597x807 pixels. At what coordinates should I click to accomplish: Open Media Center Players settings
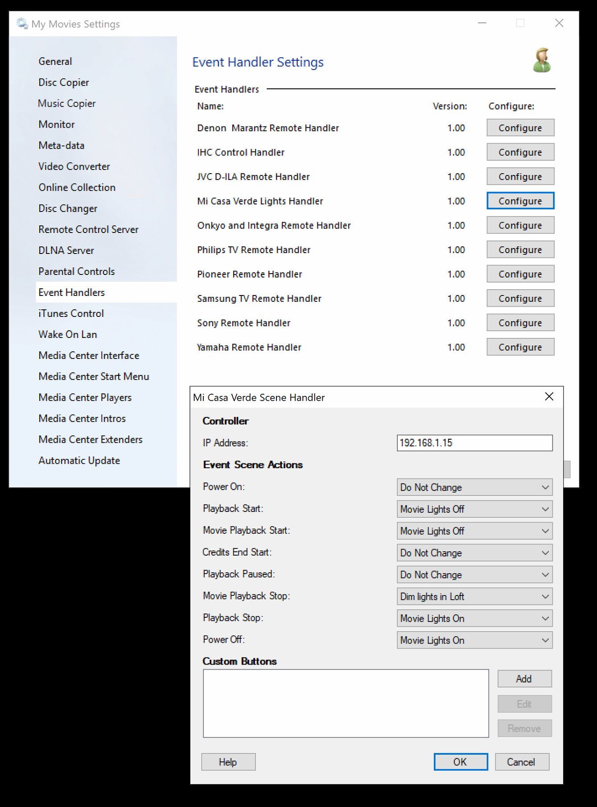85,397
